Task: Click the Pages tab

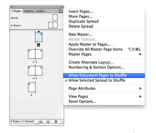Action: point(16,11)
